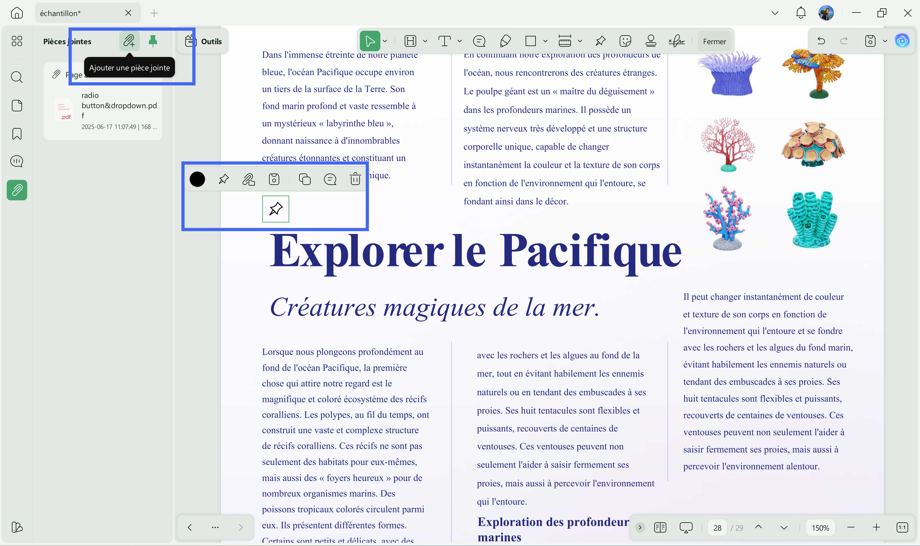The image size is (920, 546).
Task: Select the pin annotation on the page
Action: (x=276, y=209)
